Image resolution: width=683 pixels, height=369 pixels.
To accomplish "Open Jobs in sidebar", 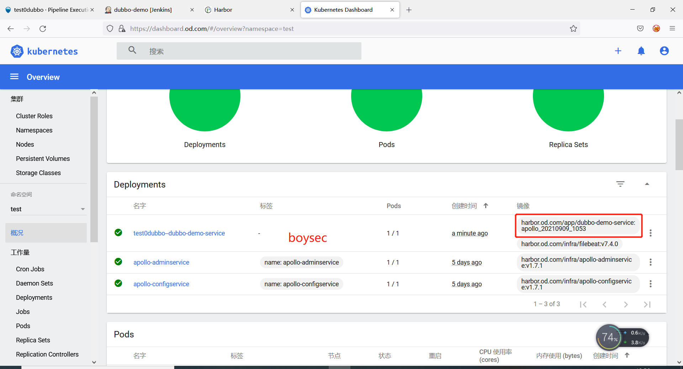I will (x=23, y=312).
